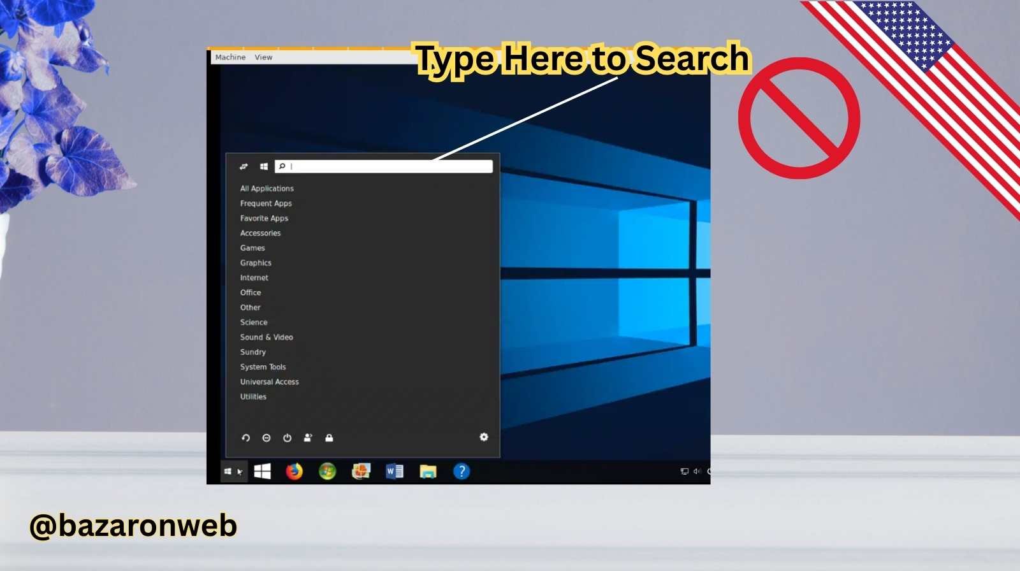This screenshot has height=571, width=1020.
Task: Click the circled minus suspend icon
Action: tap(266, 438)
